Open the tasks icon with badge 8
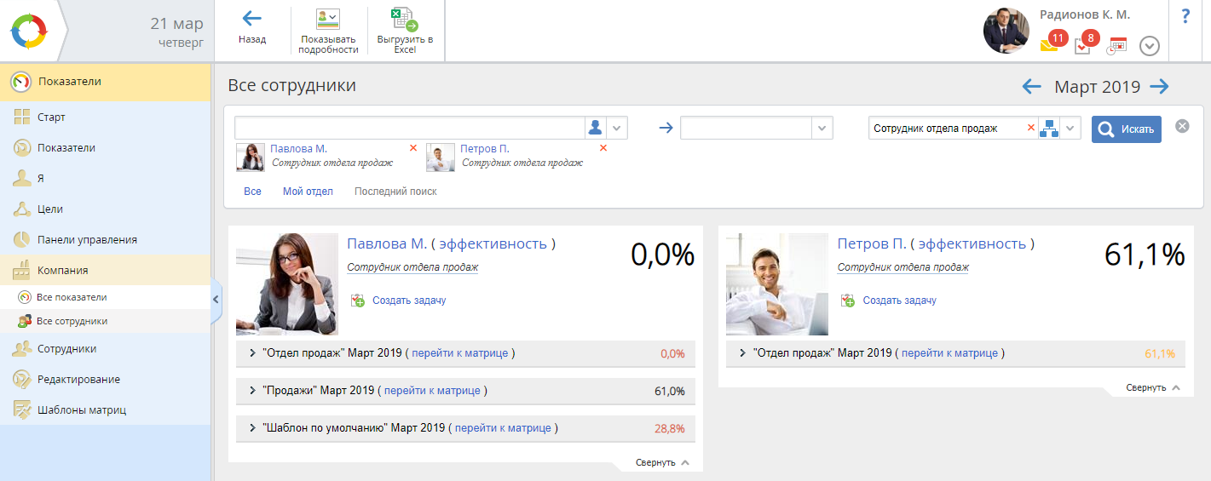 (1082, 46)
